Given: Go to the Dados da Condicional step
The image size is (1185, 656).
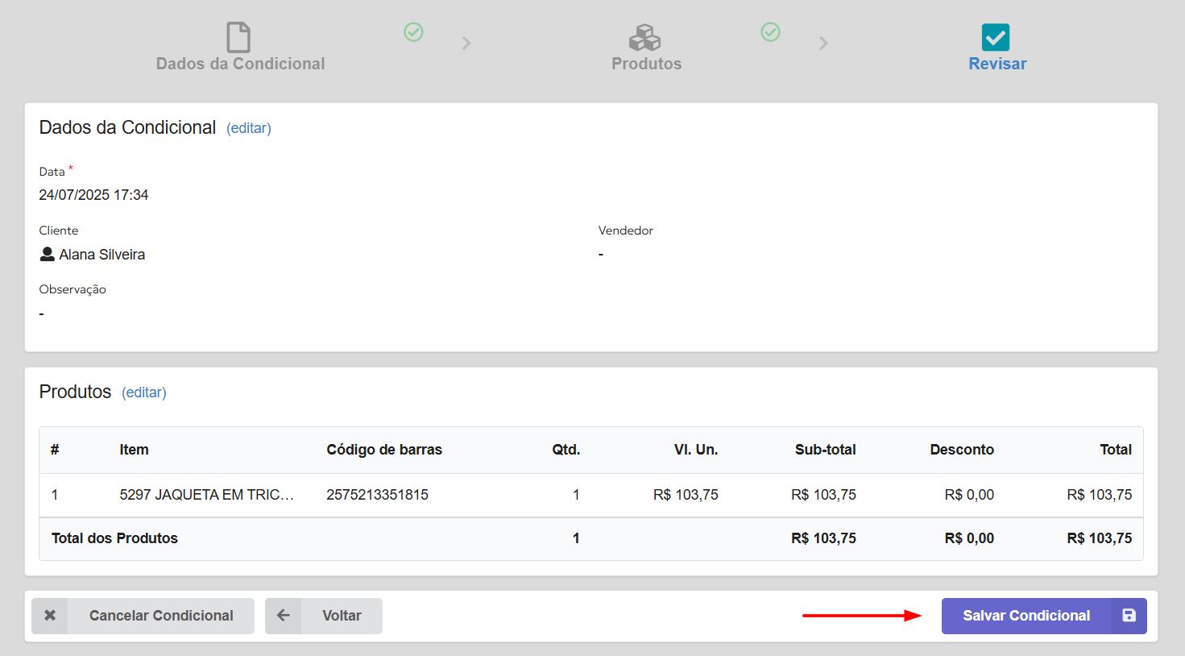Looking at the screenshot, I should (x=240, y=64).
